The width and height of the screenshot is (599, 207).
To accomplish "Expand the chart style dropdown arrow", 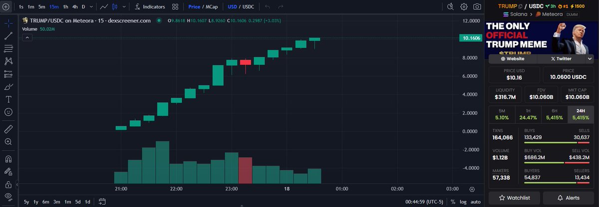I will pos(124,7).
